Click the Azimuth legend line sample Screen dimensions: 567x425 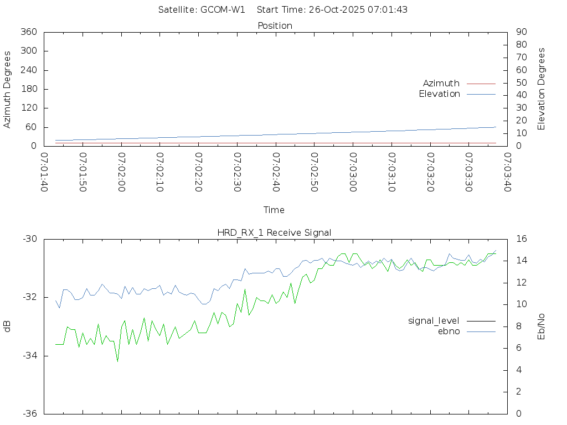(x=481, y=84)
